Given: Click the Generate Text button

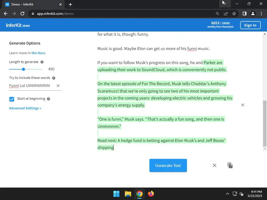Looking at the screenshot, I should click(168, 165).
